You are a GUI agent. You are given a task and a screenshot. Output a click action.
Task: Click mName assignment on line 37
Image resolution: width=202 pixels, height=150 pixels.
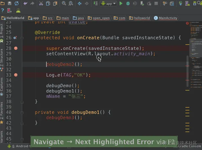pos(66,96)
